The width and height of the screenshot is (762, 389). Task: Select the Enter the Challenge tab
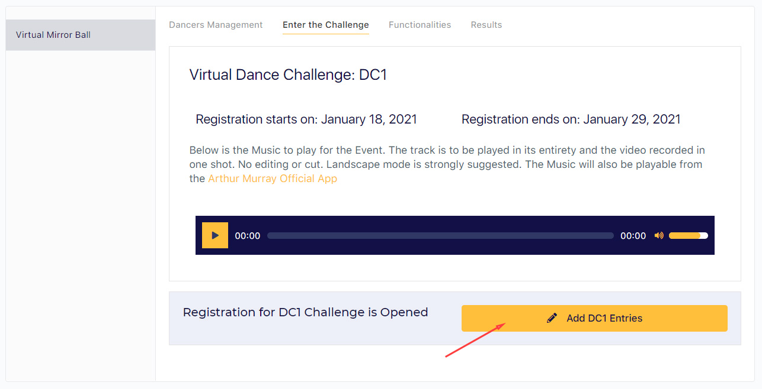click(x=326, y=25)
